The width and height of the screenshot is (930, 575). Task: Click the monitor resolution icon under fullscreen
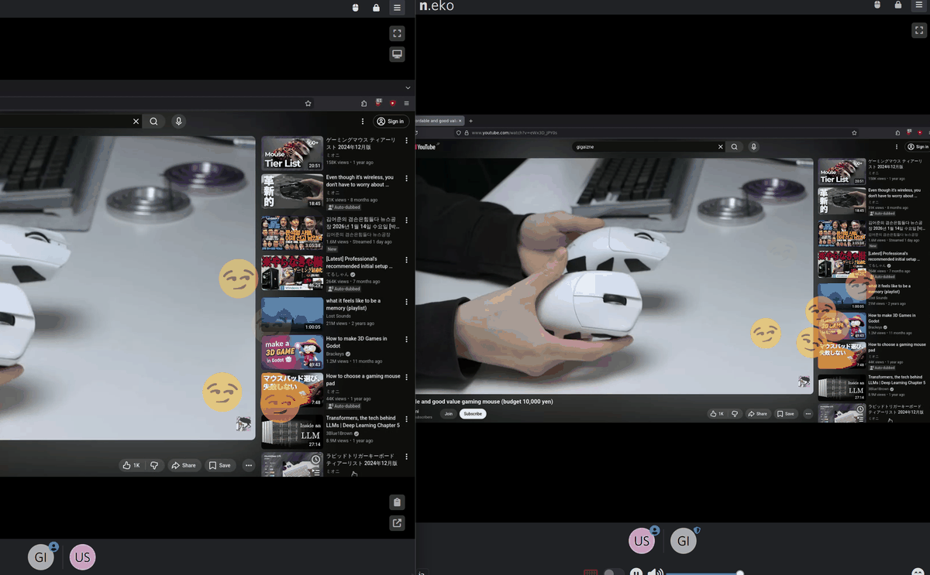click(397, 54)
